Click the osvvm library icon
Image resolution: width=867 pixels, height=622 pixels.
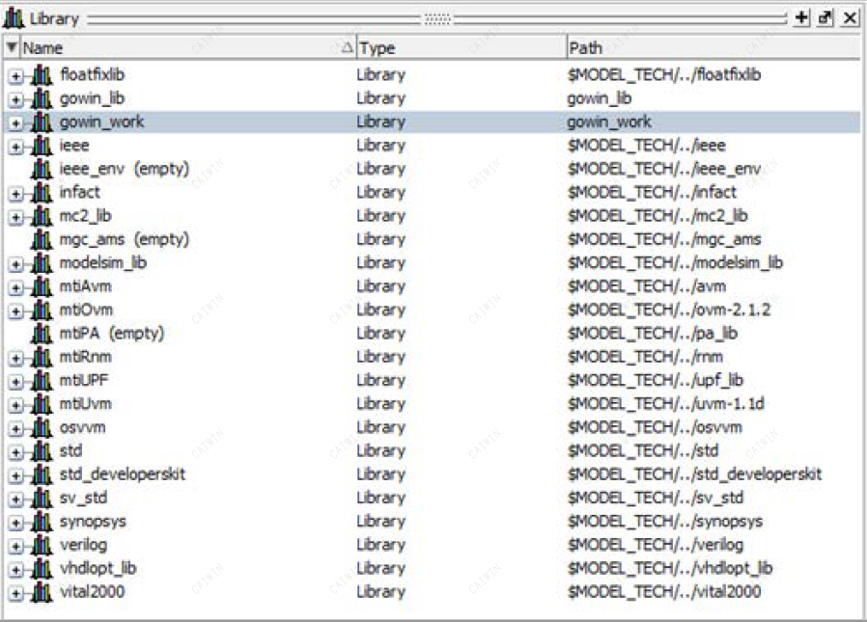tap(42, 427)
